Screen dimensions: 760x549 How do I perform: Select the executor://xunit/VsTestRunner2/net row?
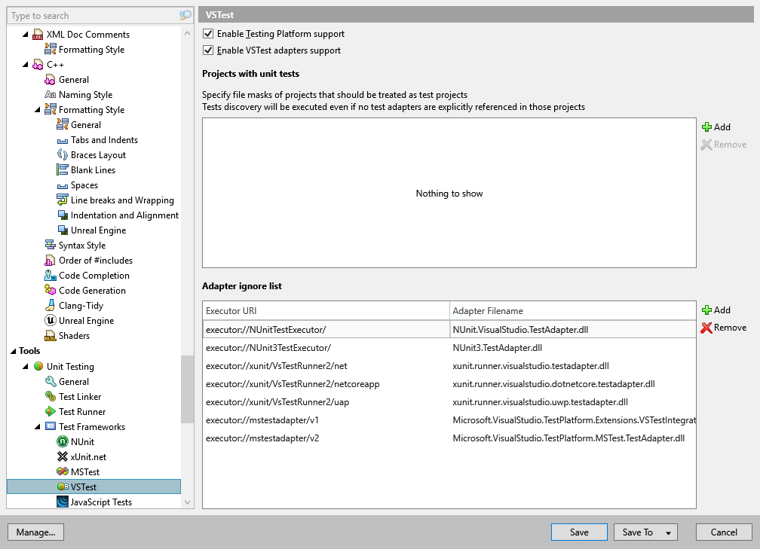point(449,366)
